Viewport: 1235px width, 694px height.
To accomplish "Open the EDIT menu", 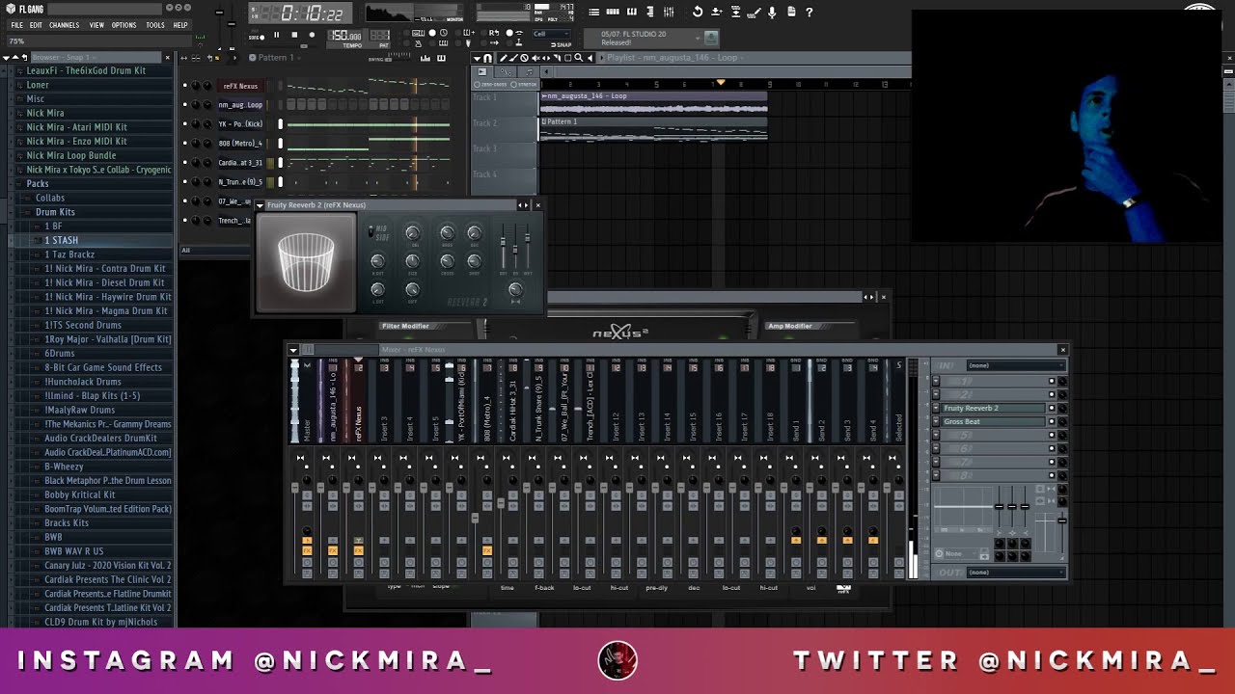I will (x=36, y=25).
